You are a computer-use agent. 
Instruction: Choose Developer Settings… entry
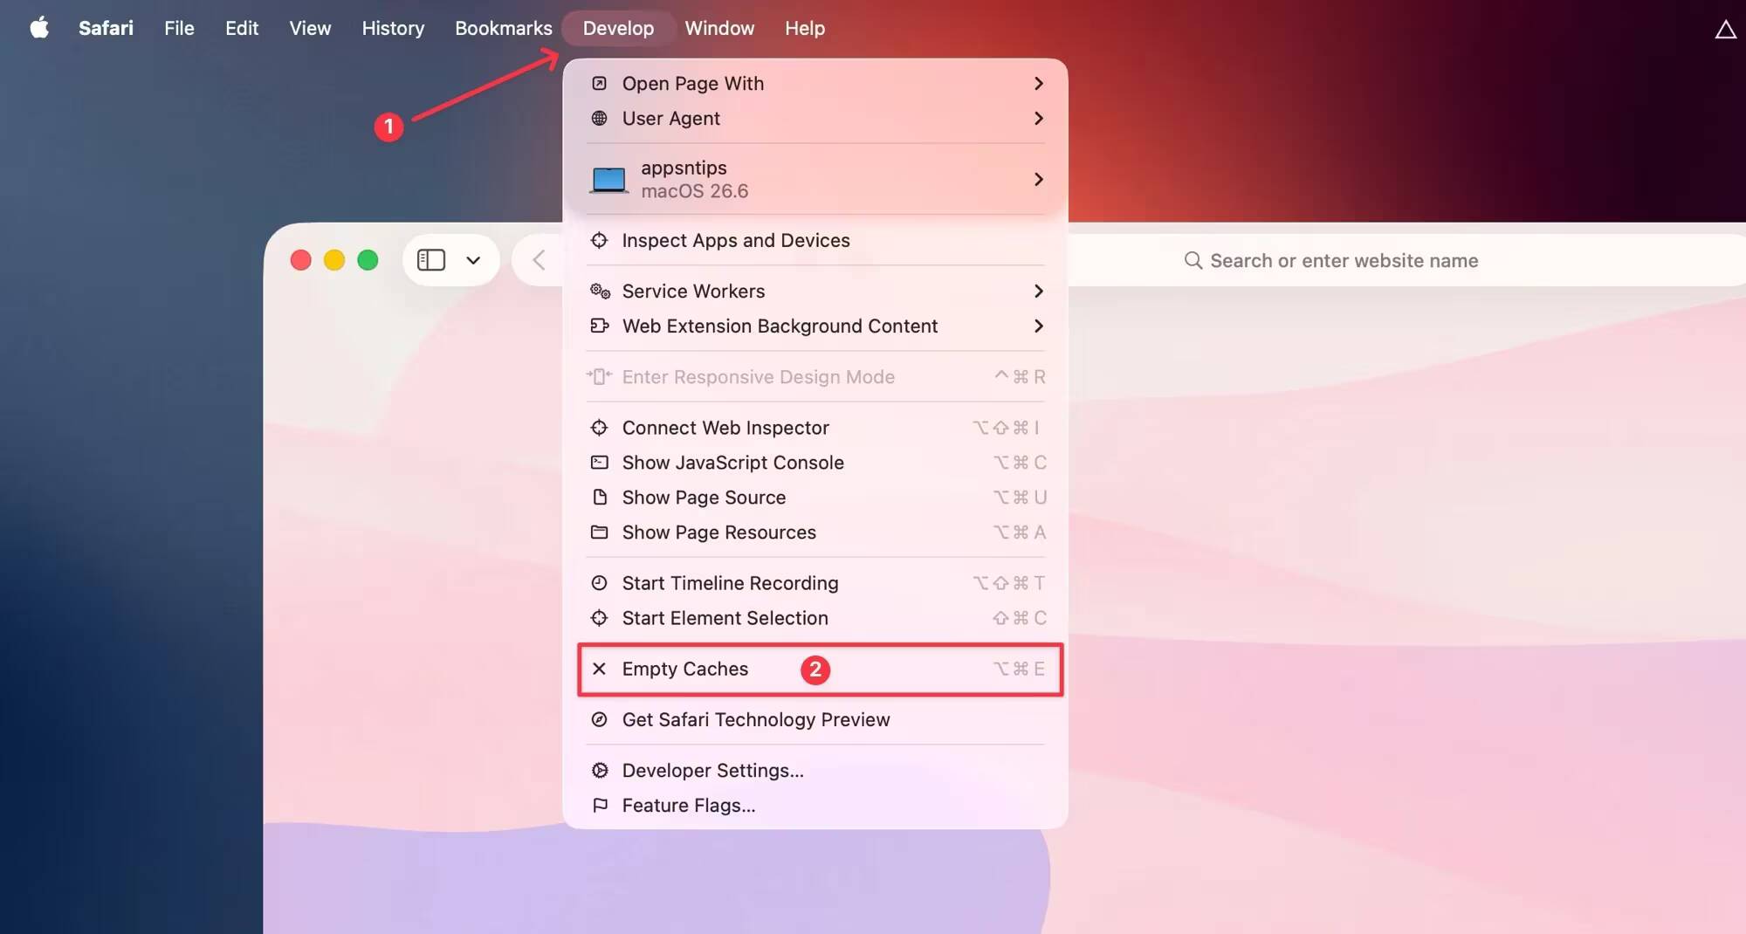pos(815,771)
